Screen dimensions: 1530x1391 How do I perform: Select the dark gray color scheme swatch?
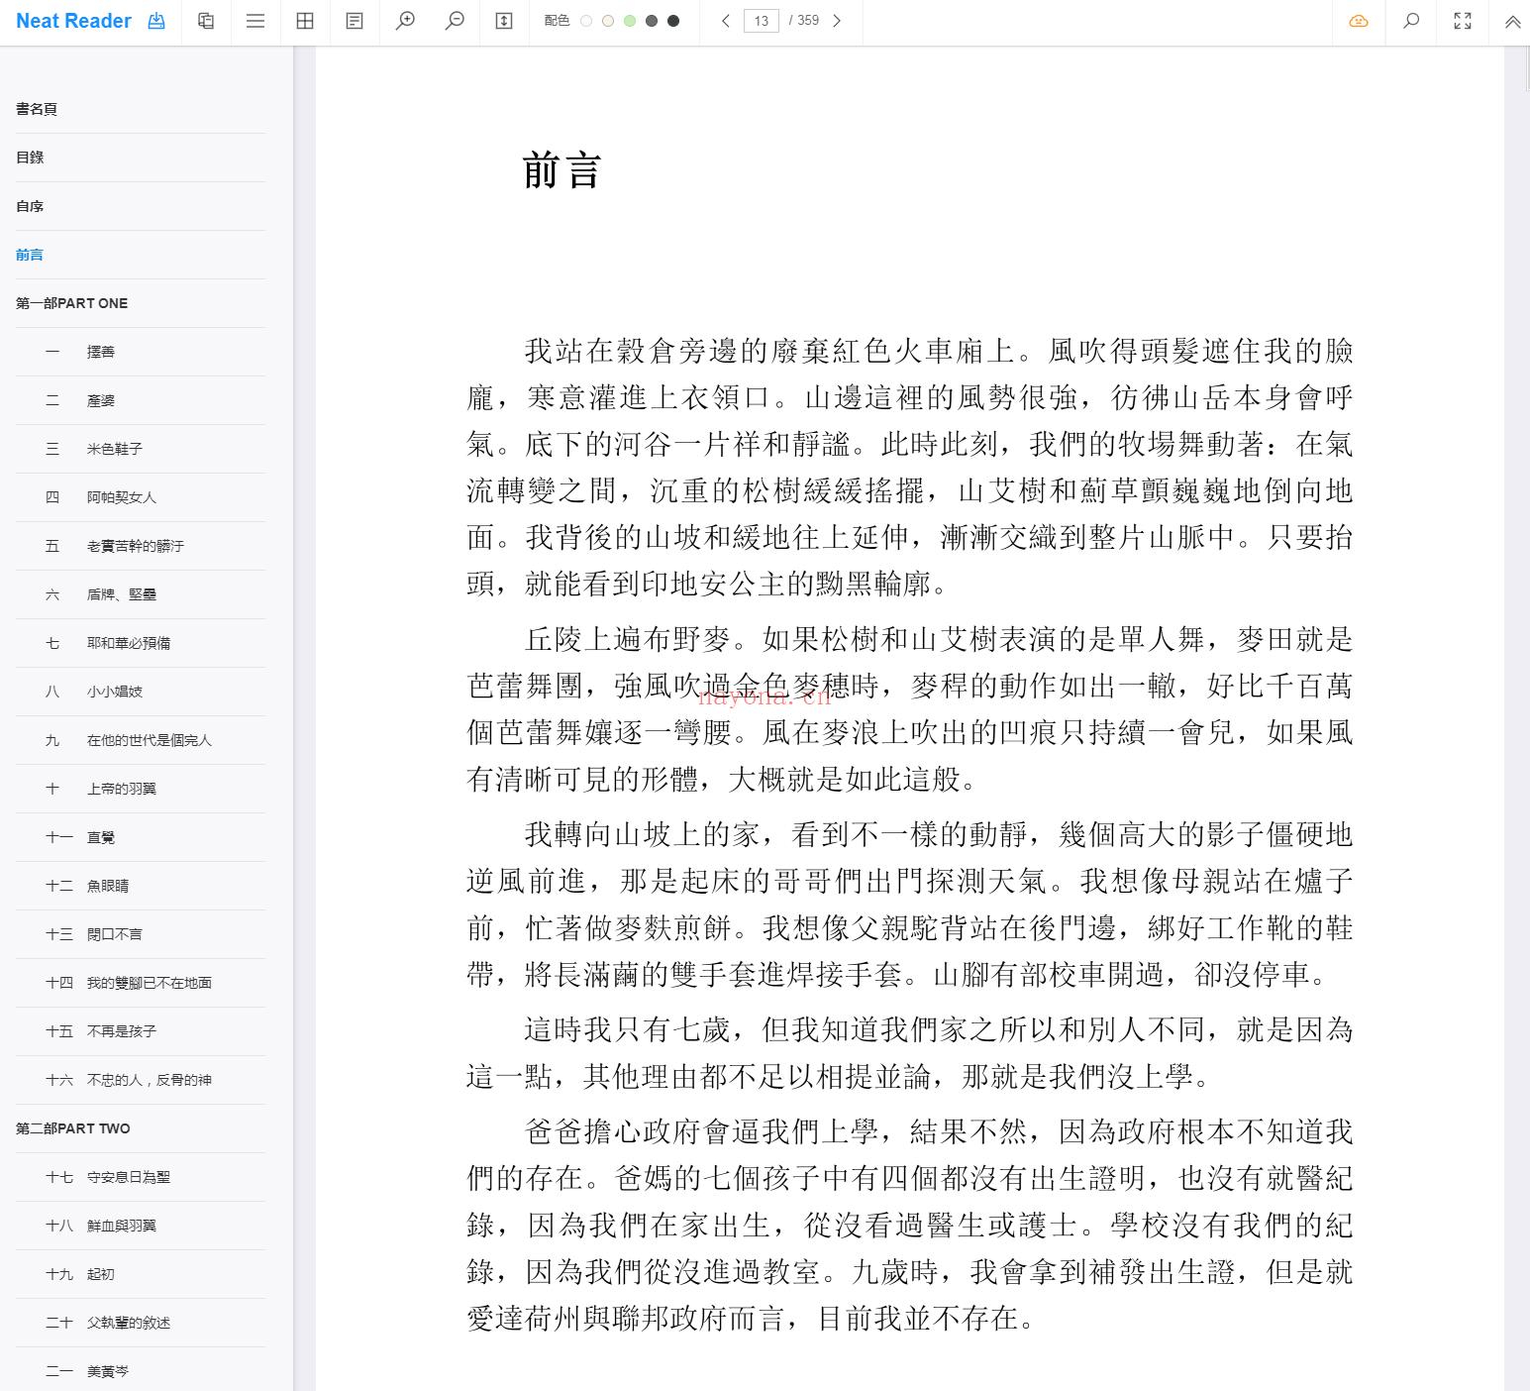pyautogui.click(x=652, y=21)
